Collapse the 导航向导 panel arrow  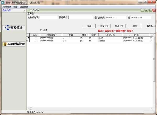(25, 10)
